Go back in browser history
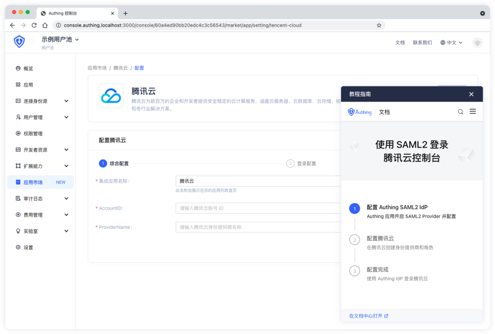495x334 pixels. coord(12,25)
